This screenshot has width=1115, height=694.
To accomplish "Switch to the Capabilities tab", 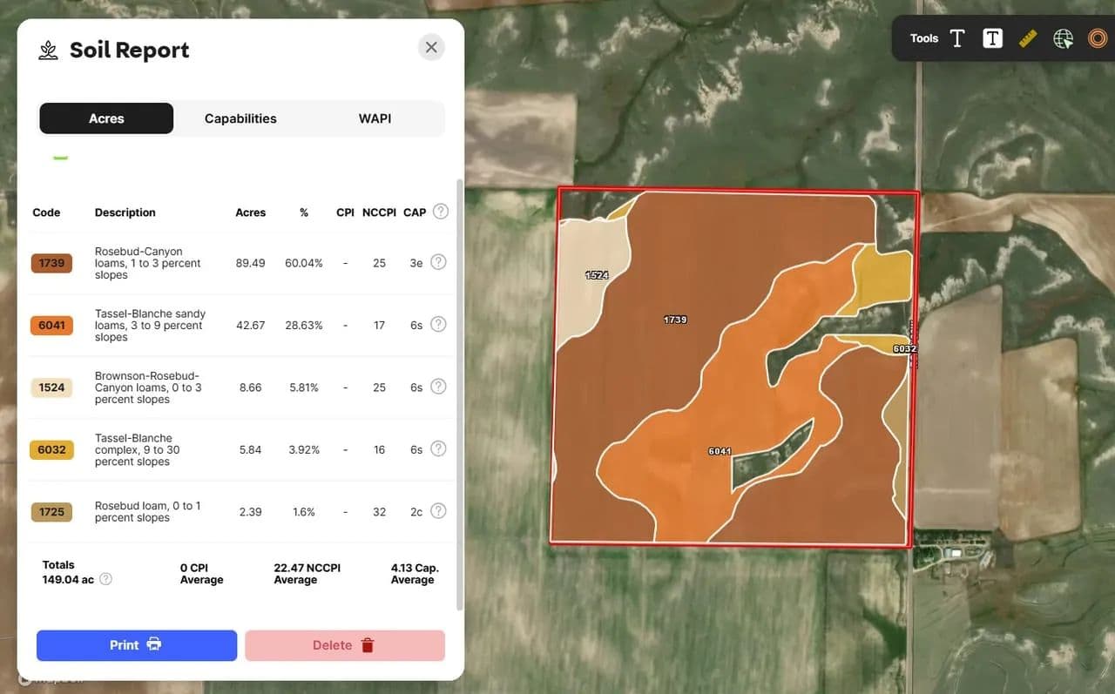I will point(240,118).
